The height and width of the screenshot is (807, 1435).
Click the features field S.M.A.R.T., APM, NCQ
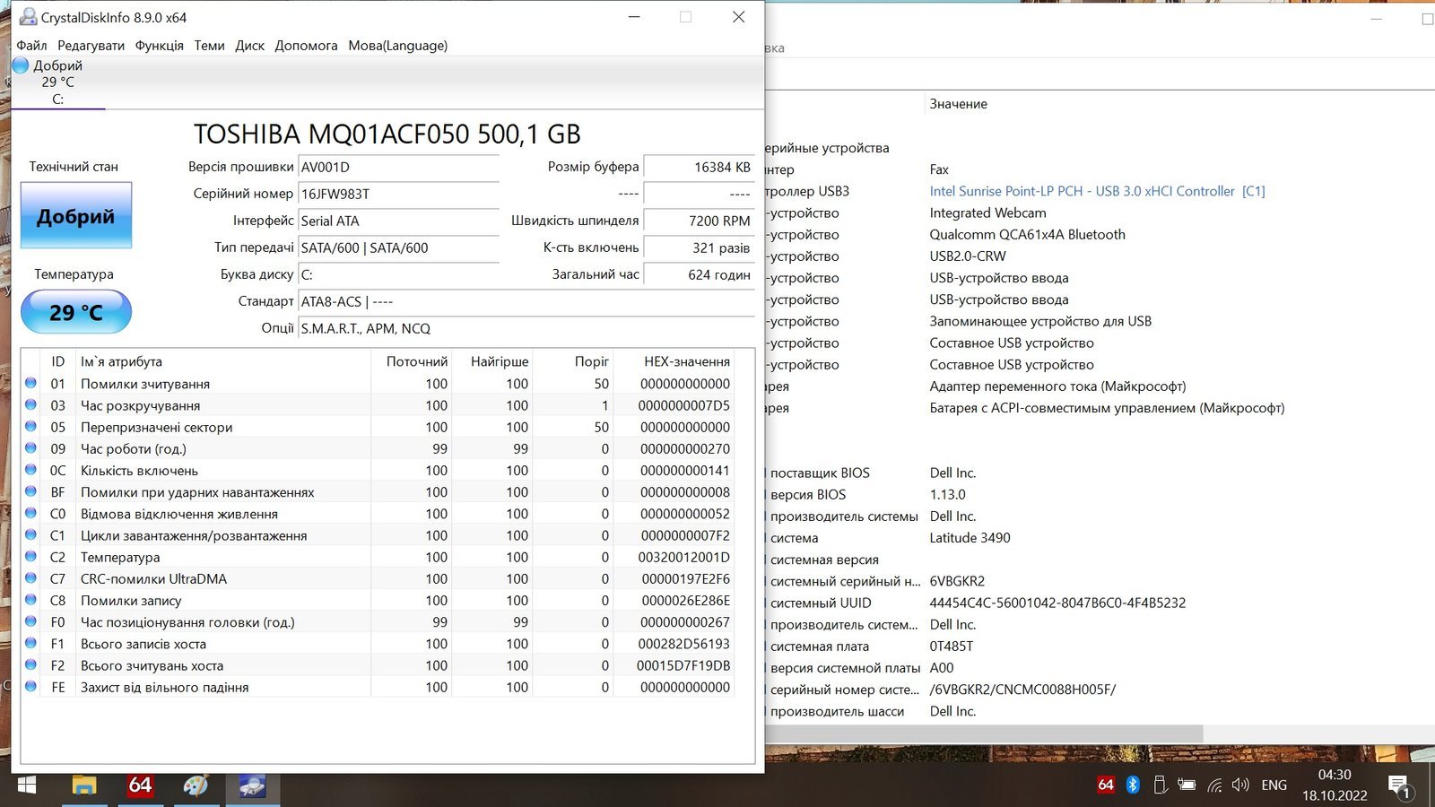pos(526,328)
